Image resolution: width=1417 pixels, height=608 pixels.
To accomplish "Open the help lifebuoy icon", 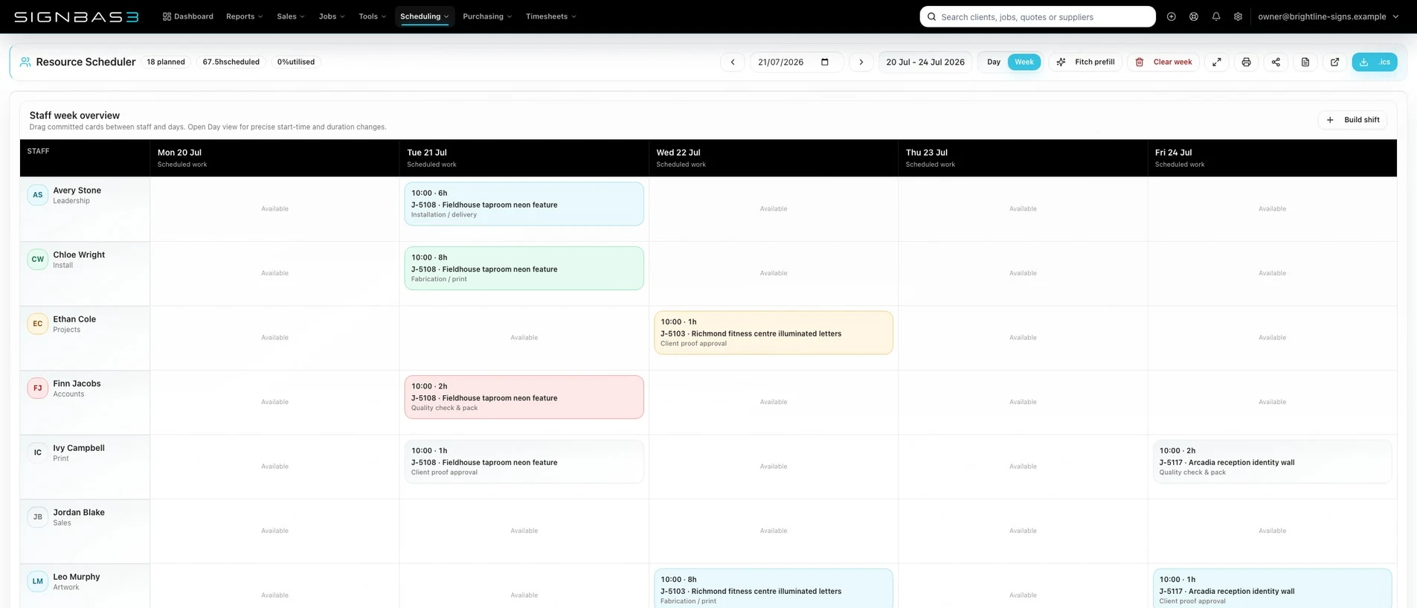I will [x=1194, y=16].
